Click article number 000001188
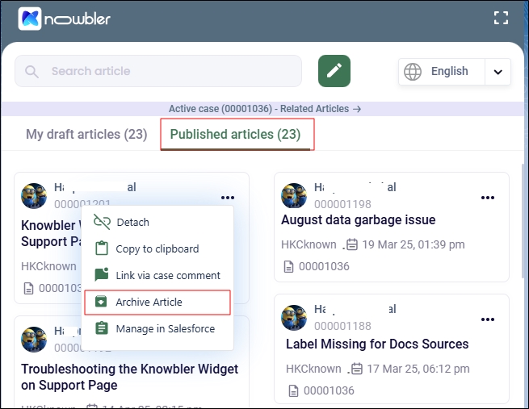529x409 pixels. [x=342, y=326]
